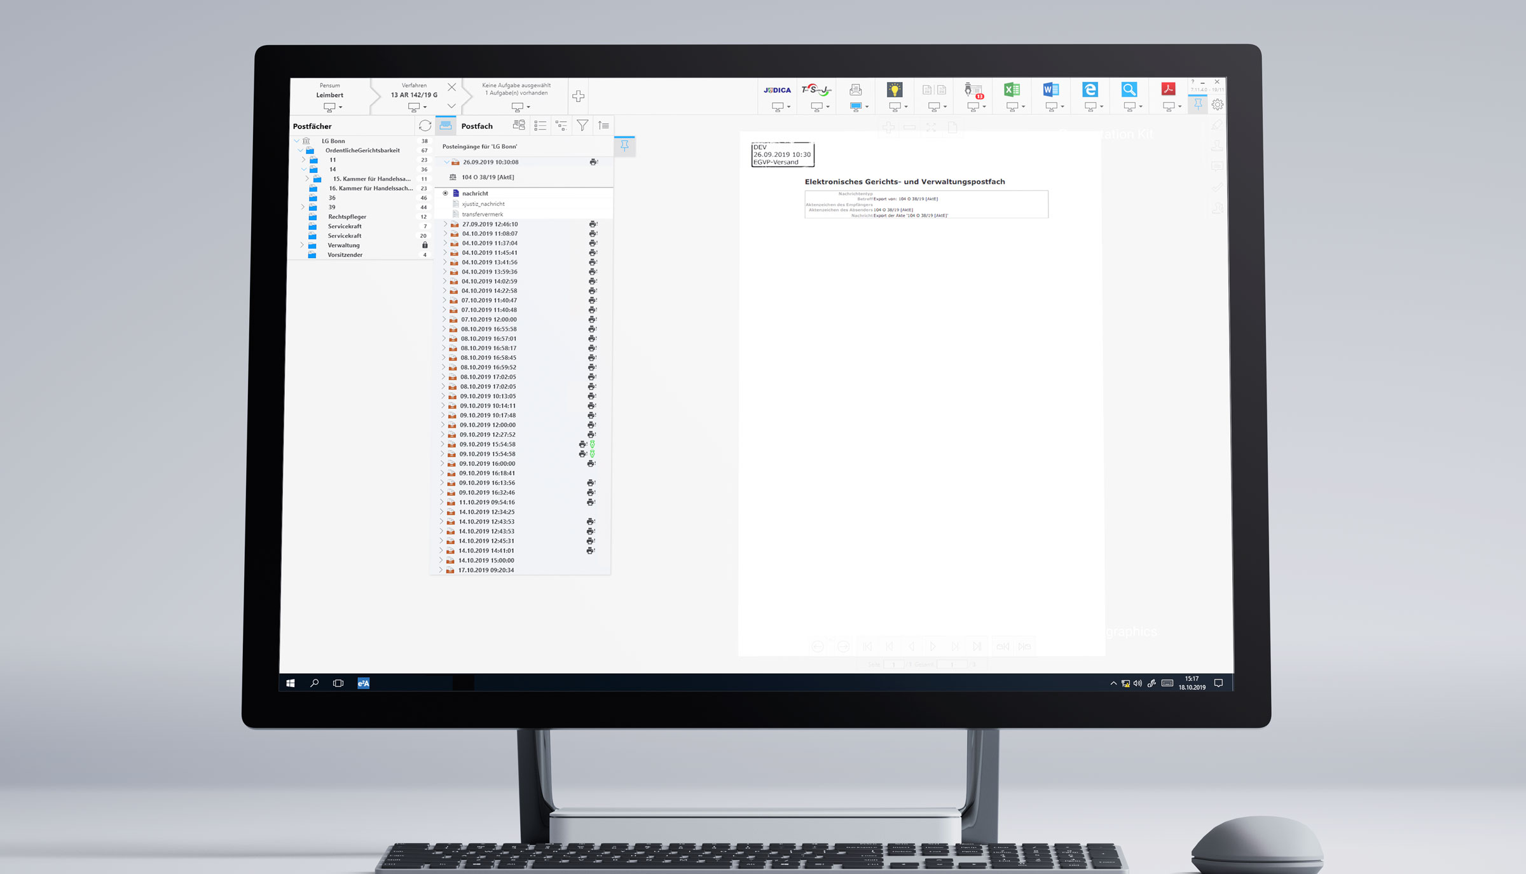This screenshot has height=874, width=1526.
Task: Open the blue magnifier search tool
Action: (x=1129, y=90)
